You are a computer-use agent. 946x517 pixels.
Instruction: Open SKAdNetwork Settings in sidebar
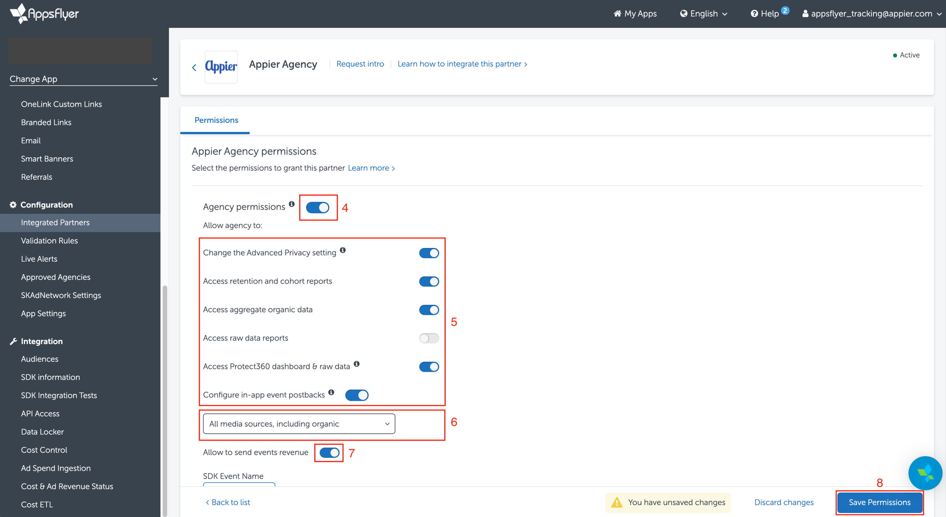click(61, 295)
